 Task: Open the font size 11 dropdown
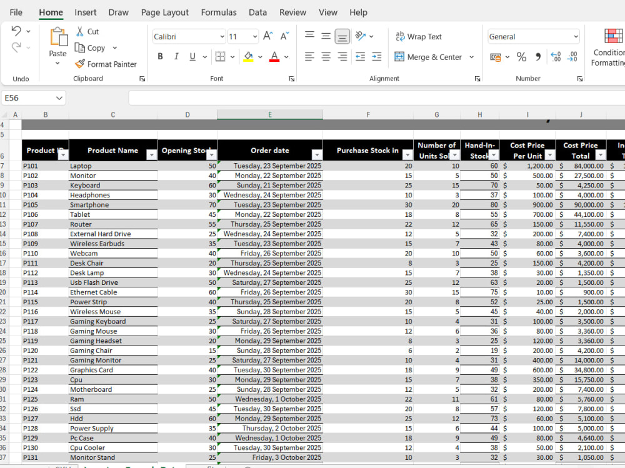point(255,37)
